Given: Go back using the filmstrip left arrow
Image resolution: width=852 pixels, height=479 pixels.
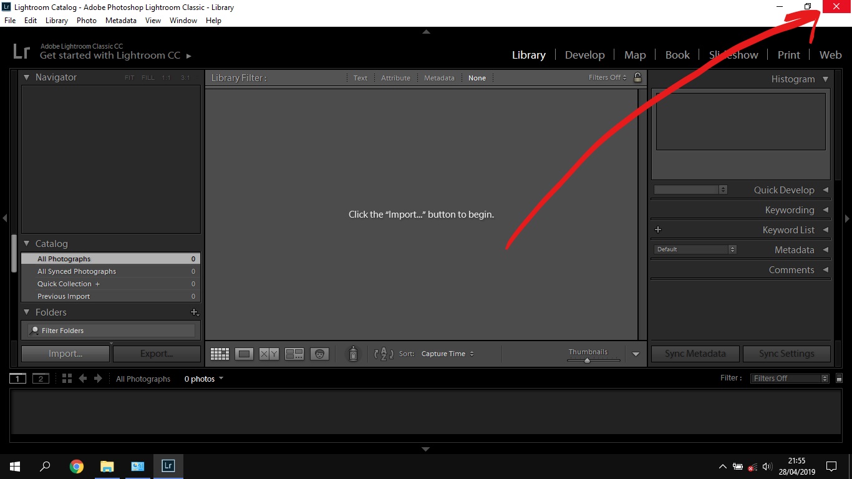Looking at the screenshot, I should 82,378.
